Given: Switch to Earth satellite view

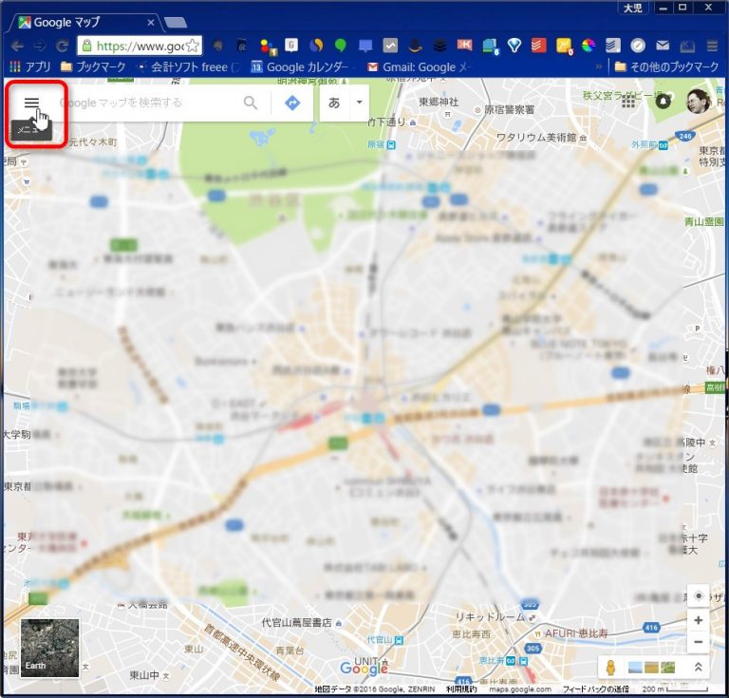Looking at the screenshot, I should (x=49, y=648).
